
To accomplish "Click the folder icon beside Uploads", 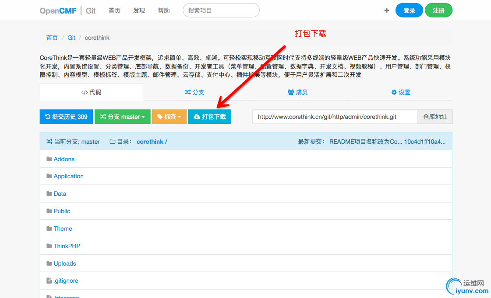I will pyautogui.click(x=49, y=263).
